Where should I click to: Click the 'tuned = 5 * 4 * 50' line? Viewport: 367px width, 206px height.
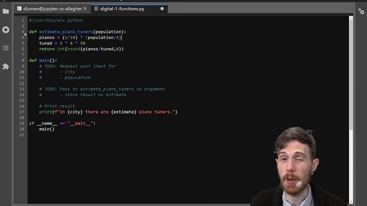(63, 43)
